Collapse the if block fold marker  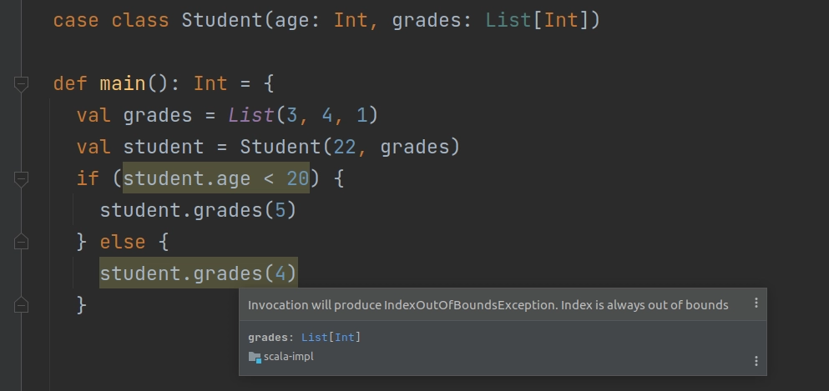pyautogui.click(x=21, y=179)
